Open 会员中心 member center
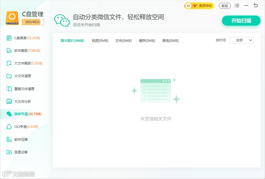265x179 pixels. pos(199,6)
